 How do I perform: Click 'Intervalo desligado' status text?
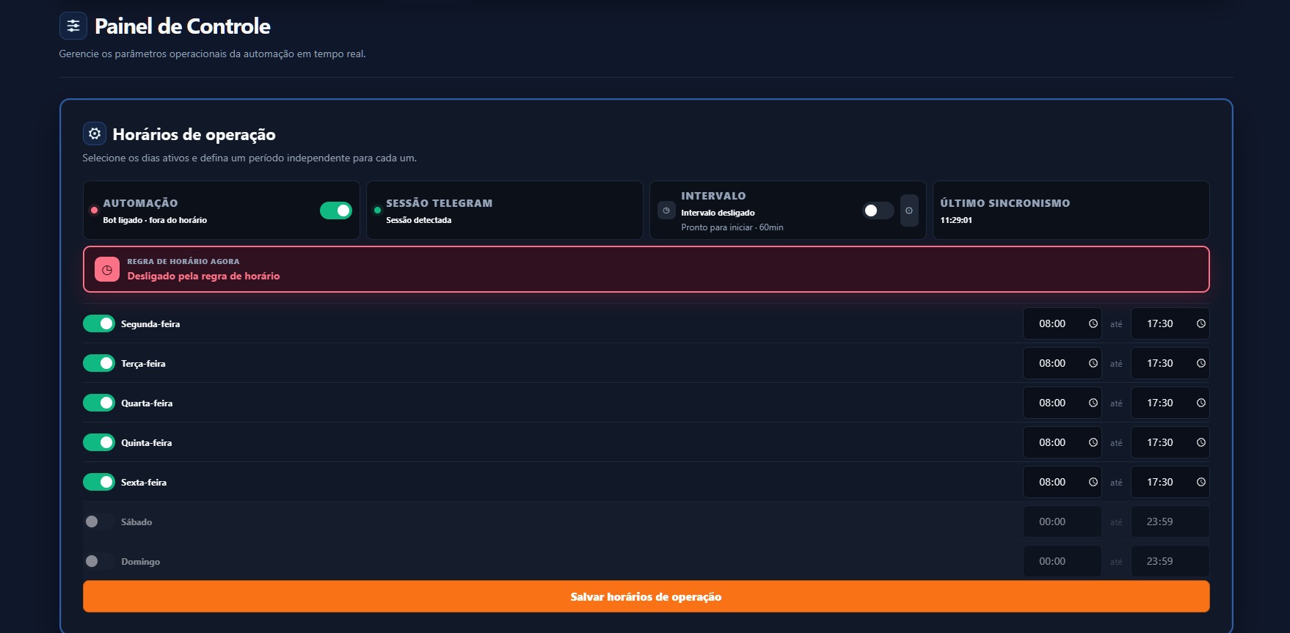click(x=718, y=213)
